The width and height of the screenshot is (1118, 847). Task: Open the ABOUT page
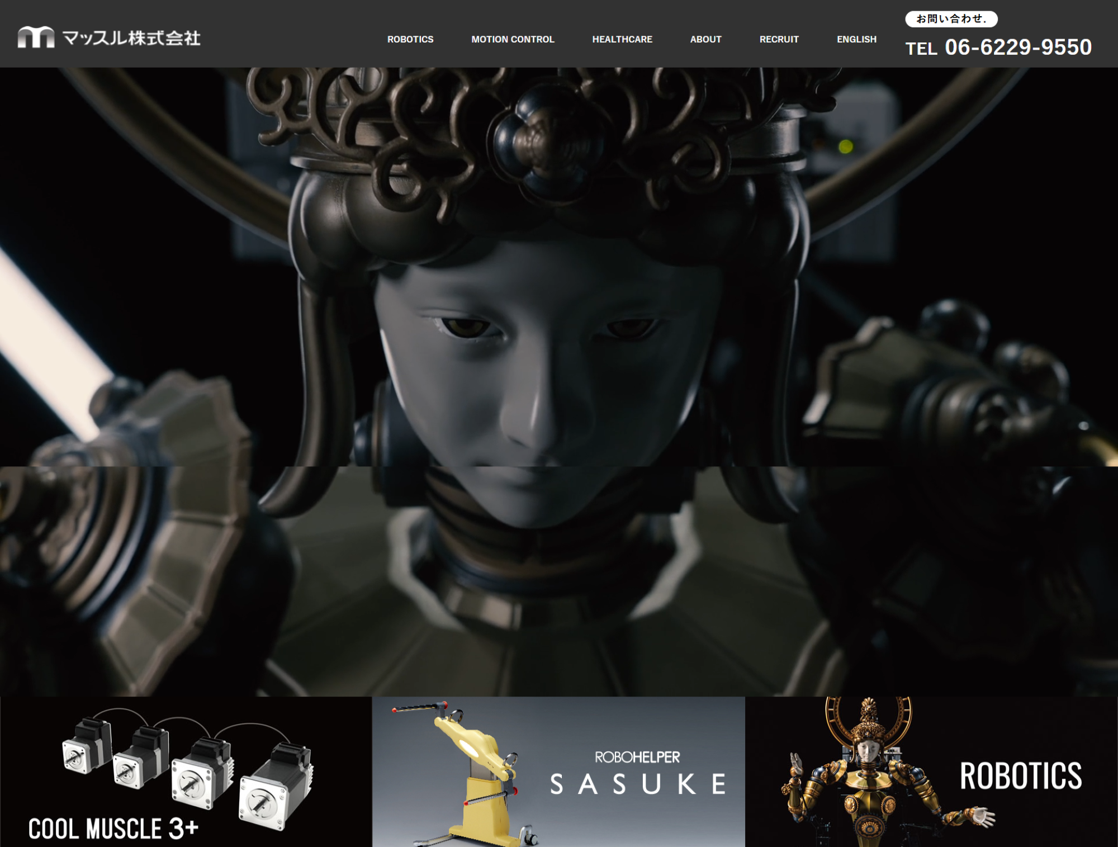(x=705, y=39)
